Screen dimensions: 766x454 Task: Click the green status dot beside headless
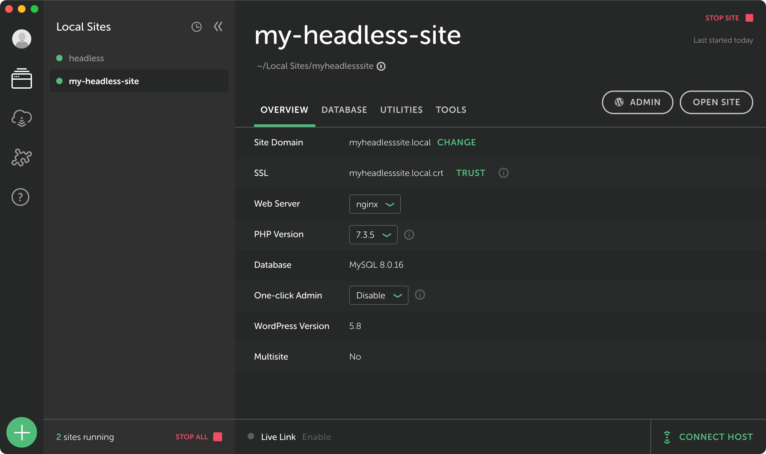point(59,58)
